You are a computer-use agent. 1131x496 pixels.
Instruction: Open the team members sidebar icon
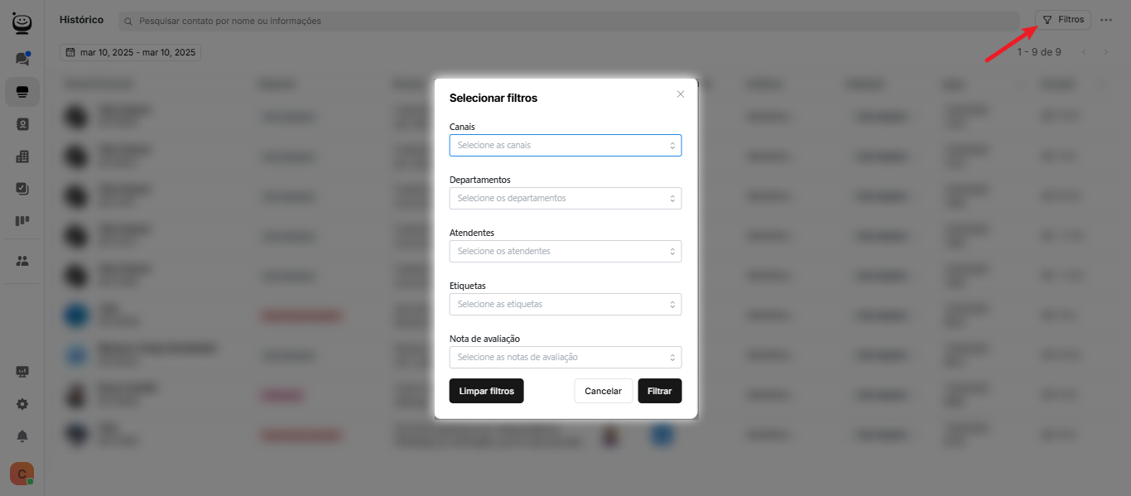click(x=22, y=261)
